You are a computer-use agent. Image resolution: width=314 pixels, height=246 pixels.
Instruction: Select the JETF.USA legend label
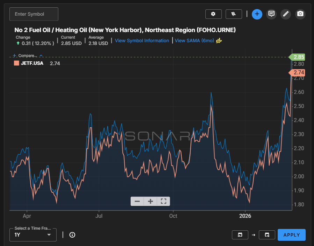pyautogui.click(x=32, y=63)
